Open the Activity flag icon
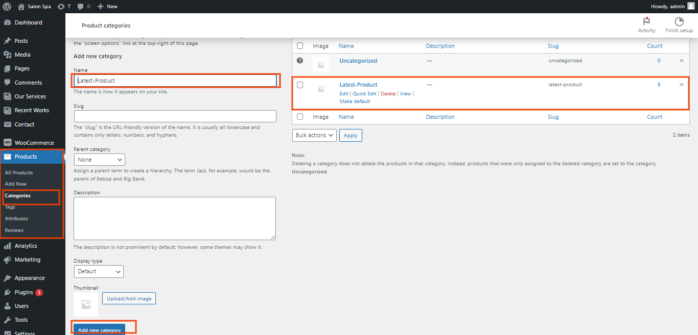The image size is (698, 335). (x=646, y=22)
